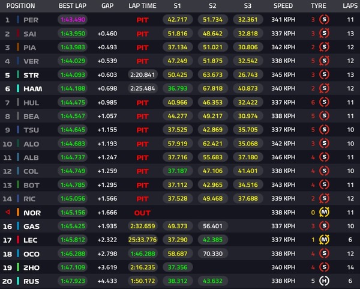This screenshot has width=360, height=289.
Task: Click the TYRE column header
Action: click(x=319, y=5)
